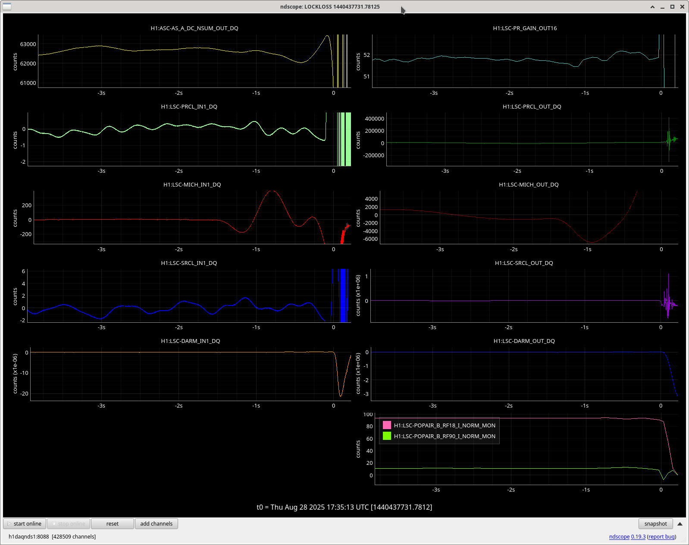Open the 0.19.3 version link
Screen dimensions: 689x545
coord(638,536)
